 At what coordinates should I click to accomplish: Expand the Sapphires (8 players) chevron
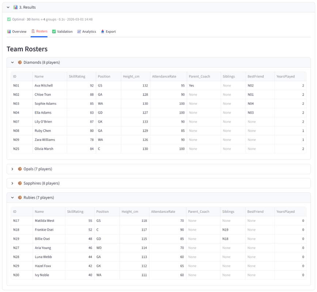click(12, 183)
